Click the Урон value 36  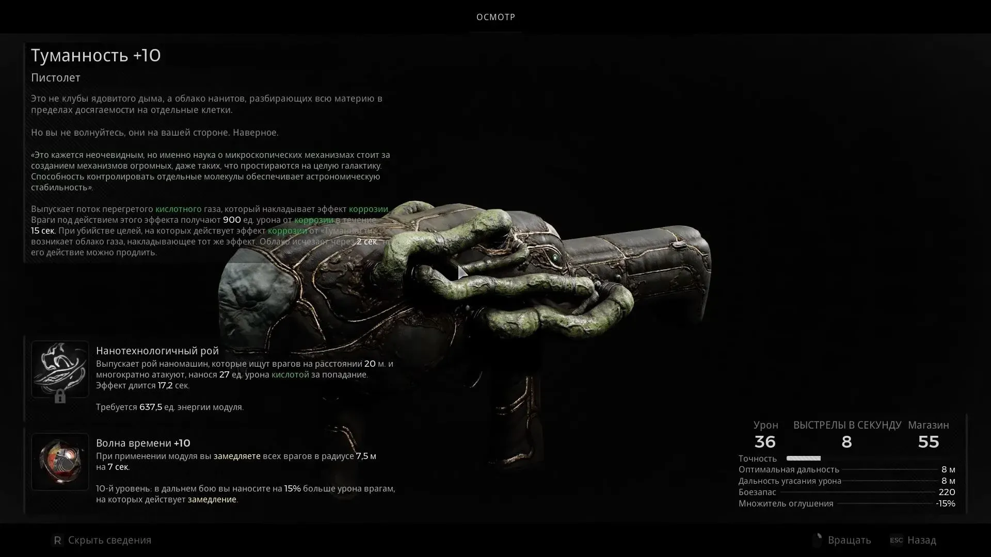[x=765, y=442]
